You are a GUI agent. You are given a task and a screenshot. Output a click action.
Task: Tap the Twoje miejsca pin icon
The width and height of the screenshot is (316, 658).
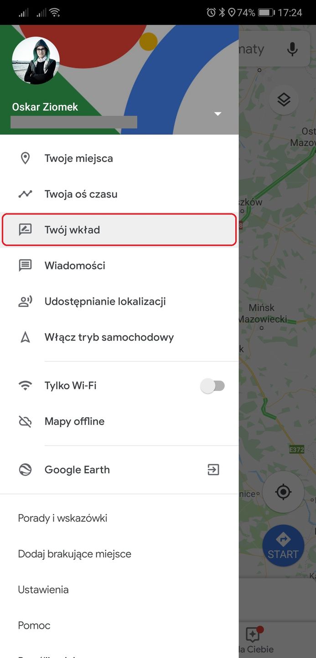tap(25, 159)
